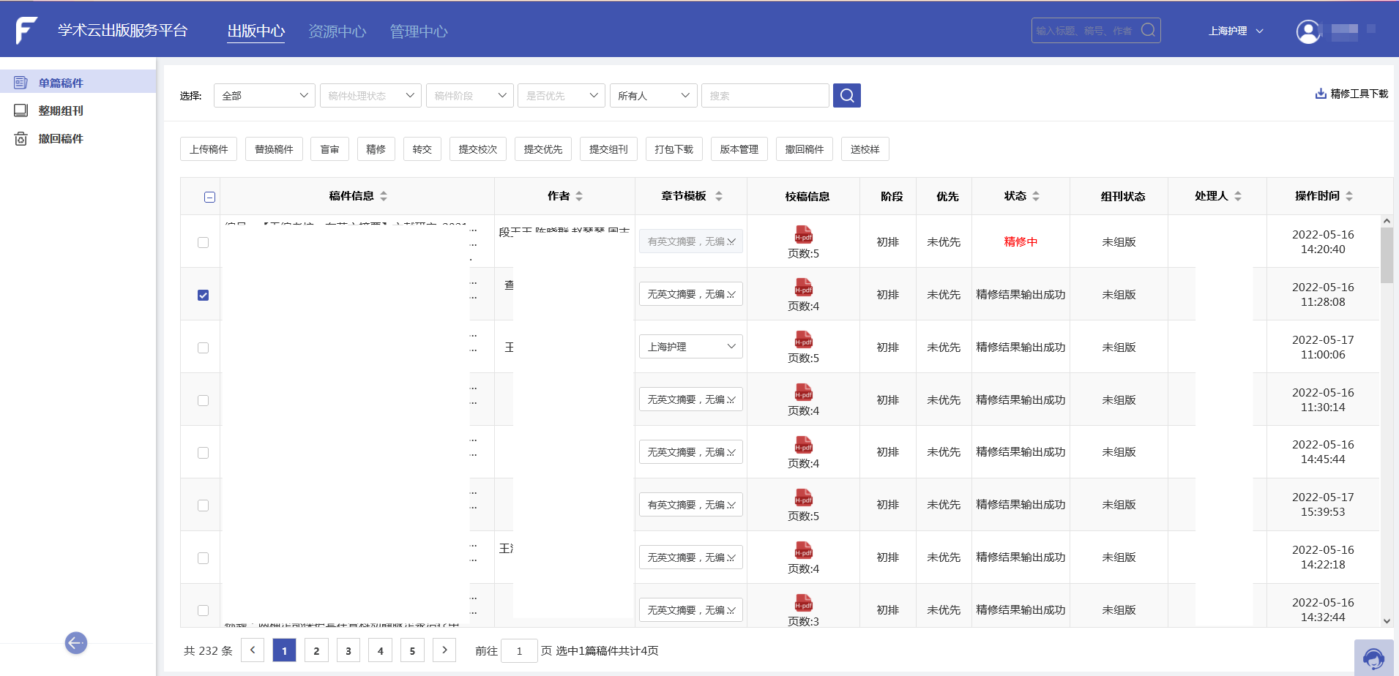This screenshot has height=676, width=1399.
Task: Click the 打包下载 button
Action: [674, 149]
